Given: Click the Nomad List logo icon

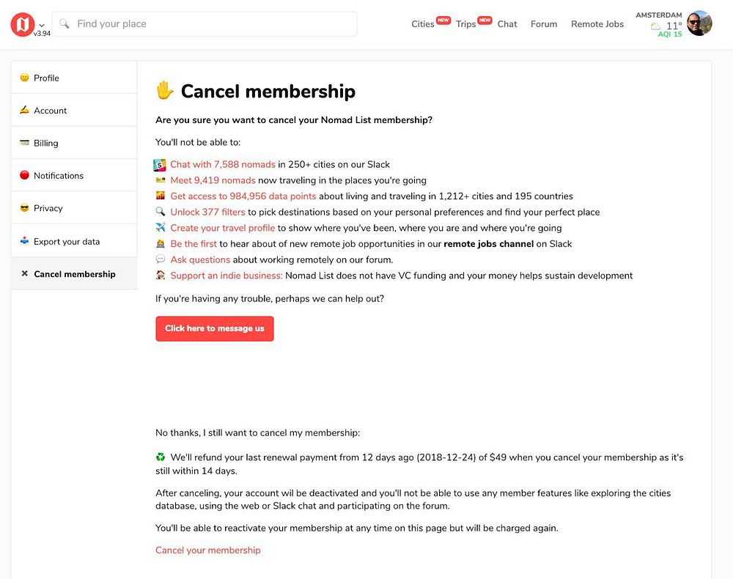Looking at the screenshot, I should tap(22, 24).
